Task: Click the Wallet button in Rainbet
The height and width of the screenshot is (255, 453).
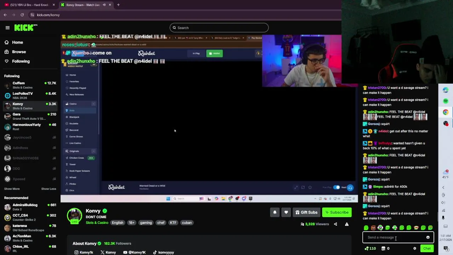Action: [x=214, y=53]
